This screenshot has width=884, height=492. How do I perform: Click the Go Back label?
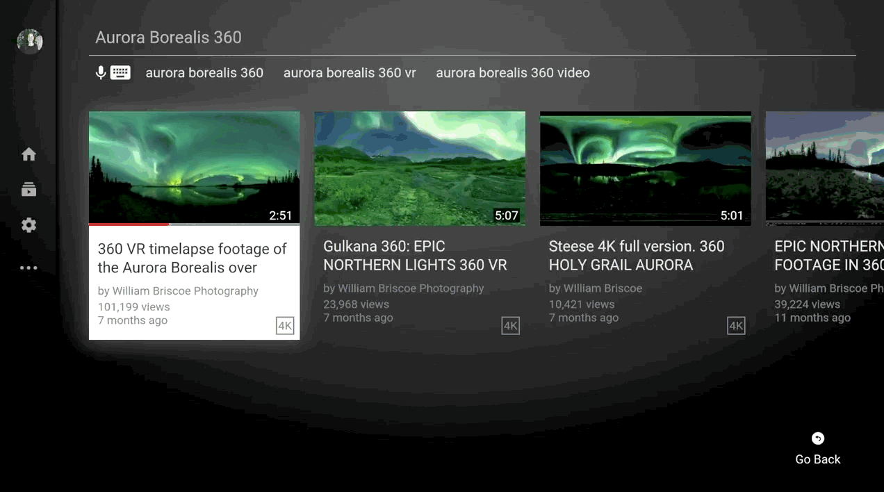(818, 459)
